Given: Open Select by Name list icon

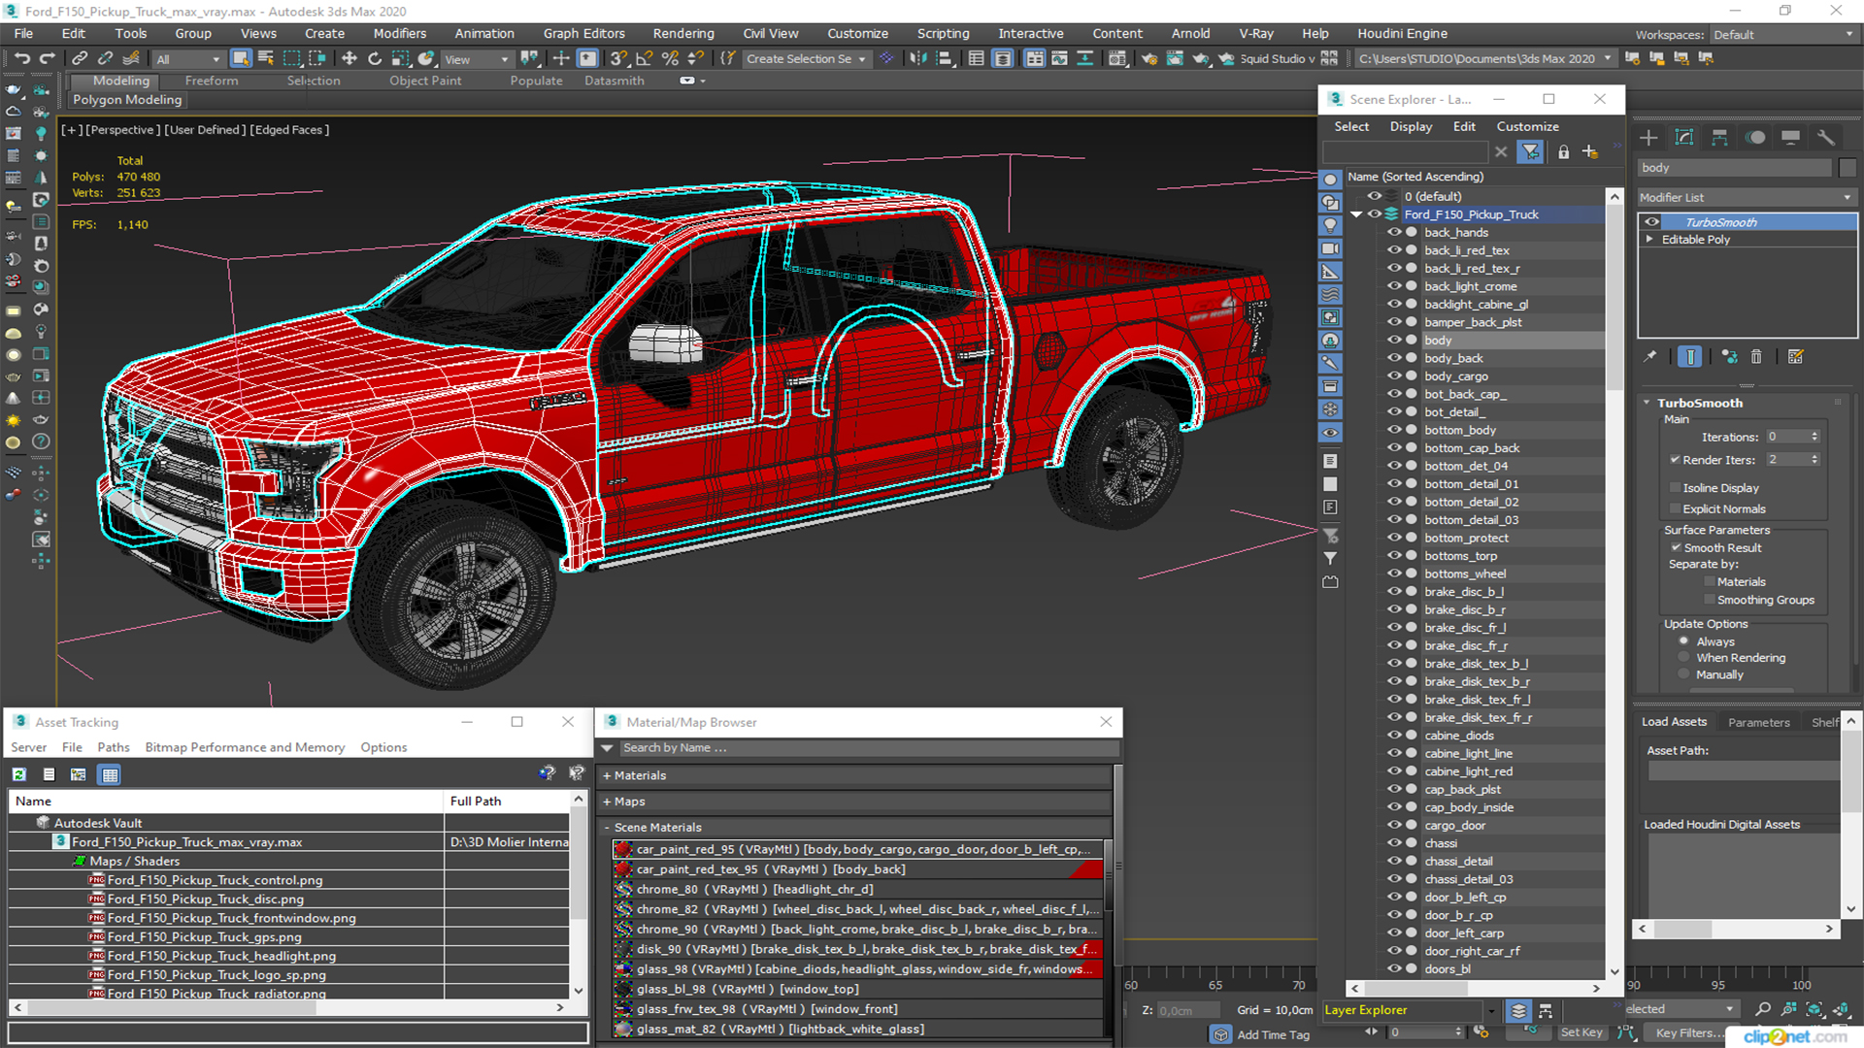Looking at the screenshot, I should tap(266, 59).
